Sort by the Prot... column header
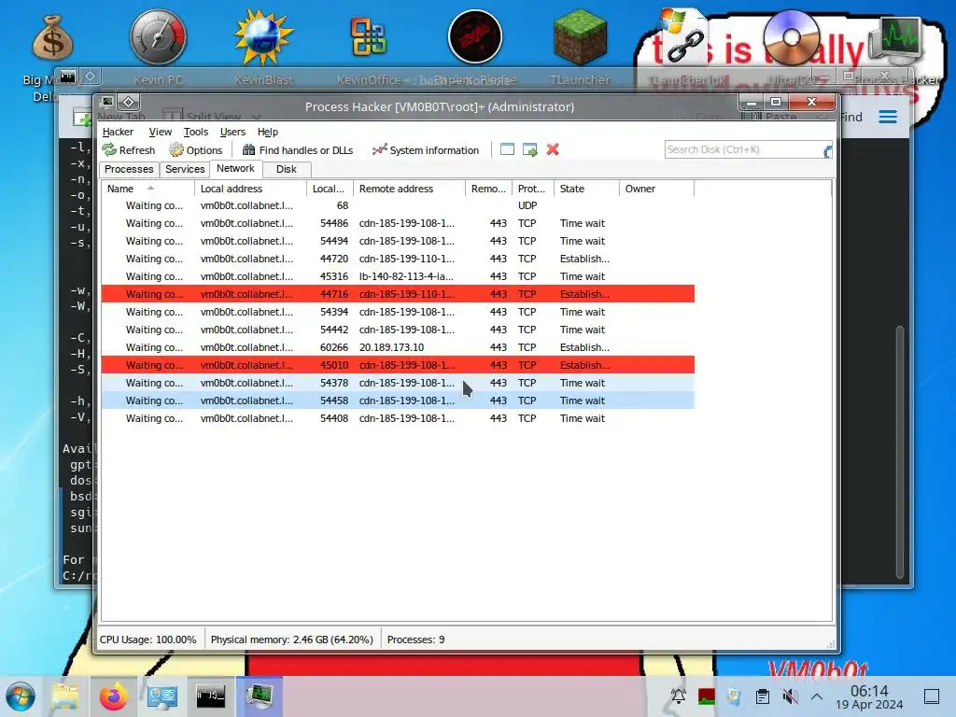Screen dimensions: 956x717 (x=533, y=189)
